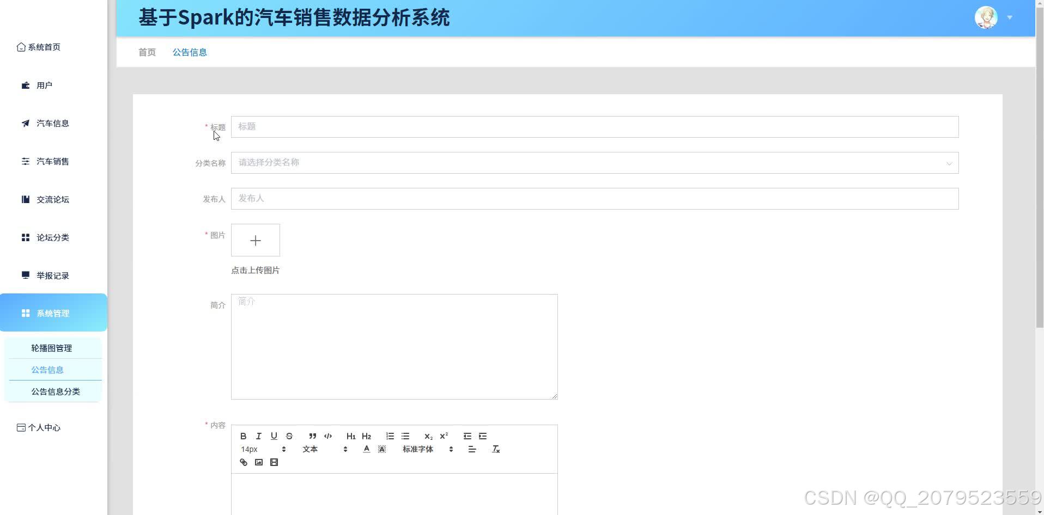
Task: Insert a video into the editor
Action: pyautogui.click(x=274, y=462)
